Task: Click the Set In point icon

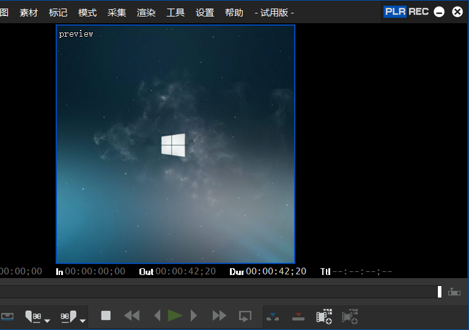Action: pos(33,317)
